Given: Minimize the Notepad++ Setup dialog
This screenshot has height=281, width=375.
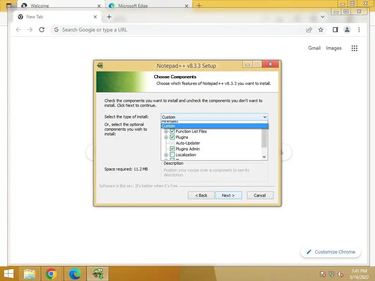Looking at the screenshot, I should pos(248,64).
